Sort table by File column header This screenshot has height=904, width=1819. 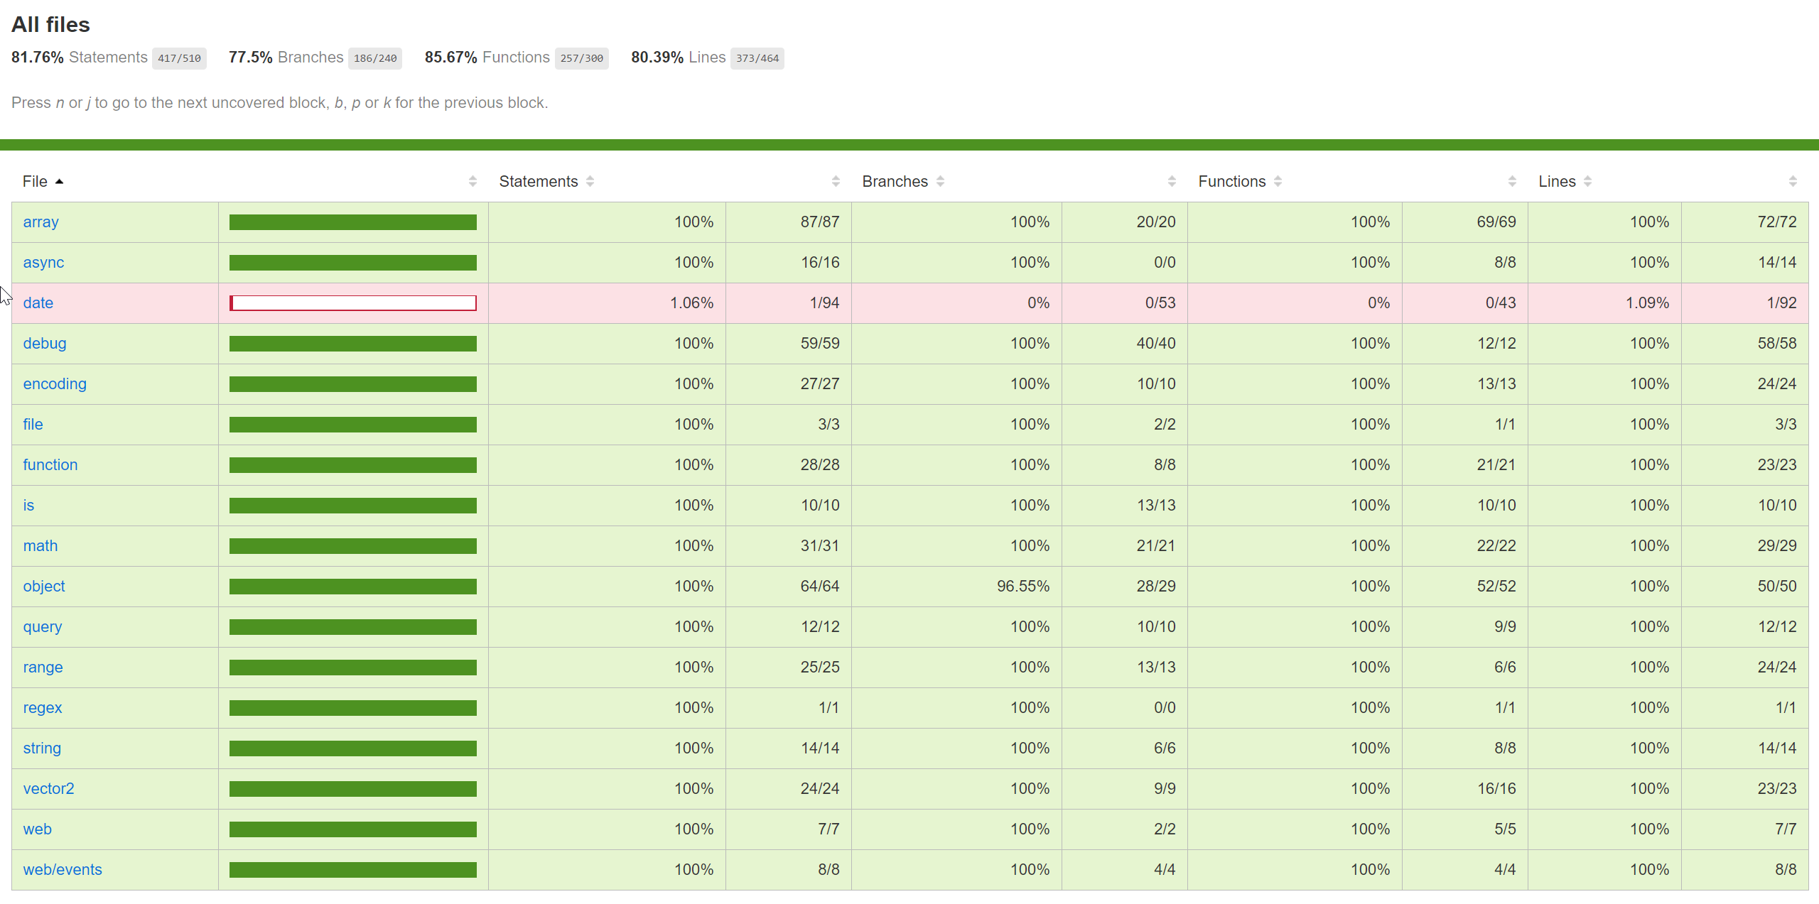click(35, 182)
